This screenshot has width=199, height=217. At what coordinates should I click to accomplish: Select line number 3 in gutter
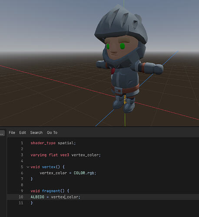(x=22, y=155)
